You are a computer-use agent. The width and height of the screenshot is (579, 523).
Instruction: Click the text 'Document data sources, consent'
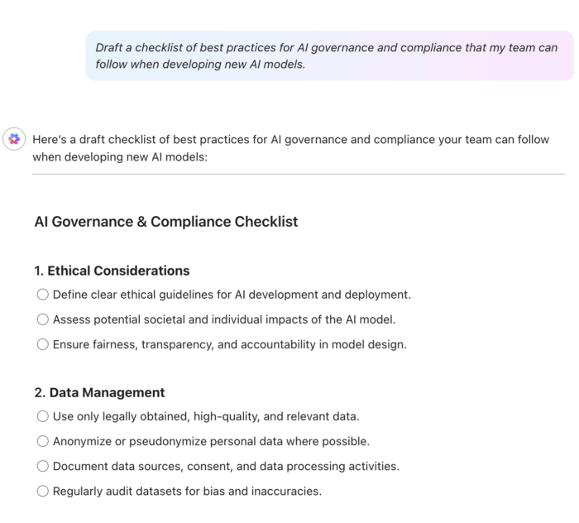[x=143, y=467]
